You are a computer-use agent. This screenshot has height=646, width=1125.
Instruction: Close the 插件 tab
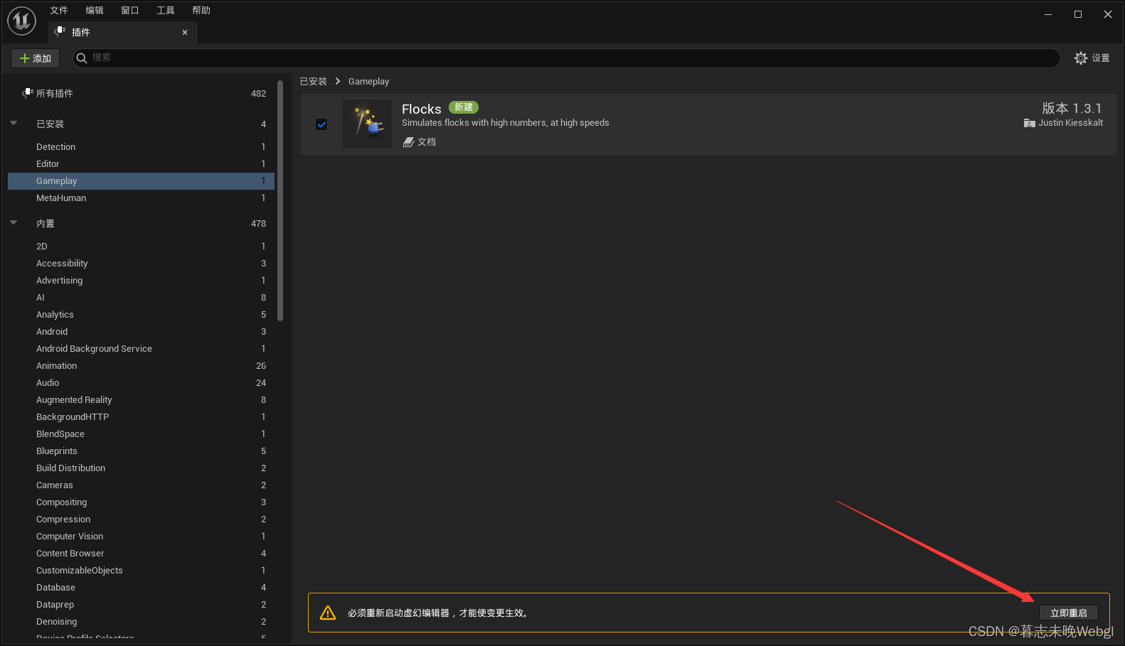point(185,32)
